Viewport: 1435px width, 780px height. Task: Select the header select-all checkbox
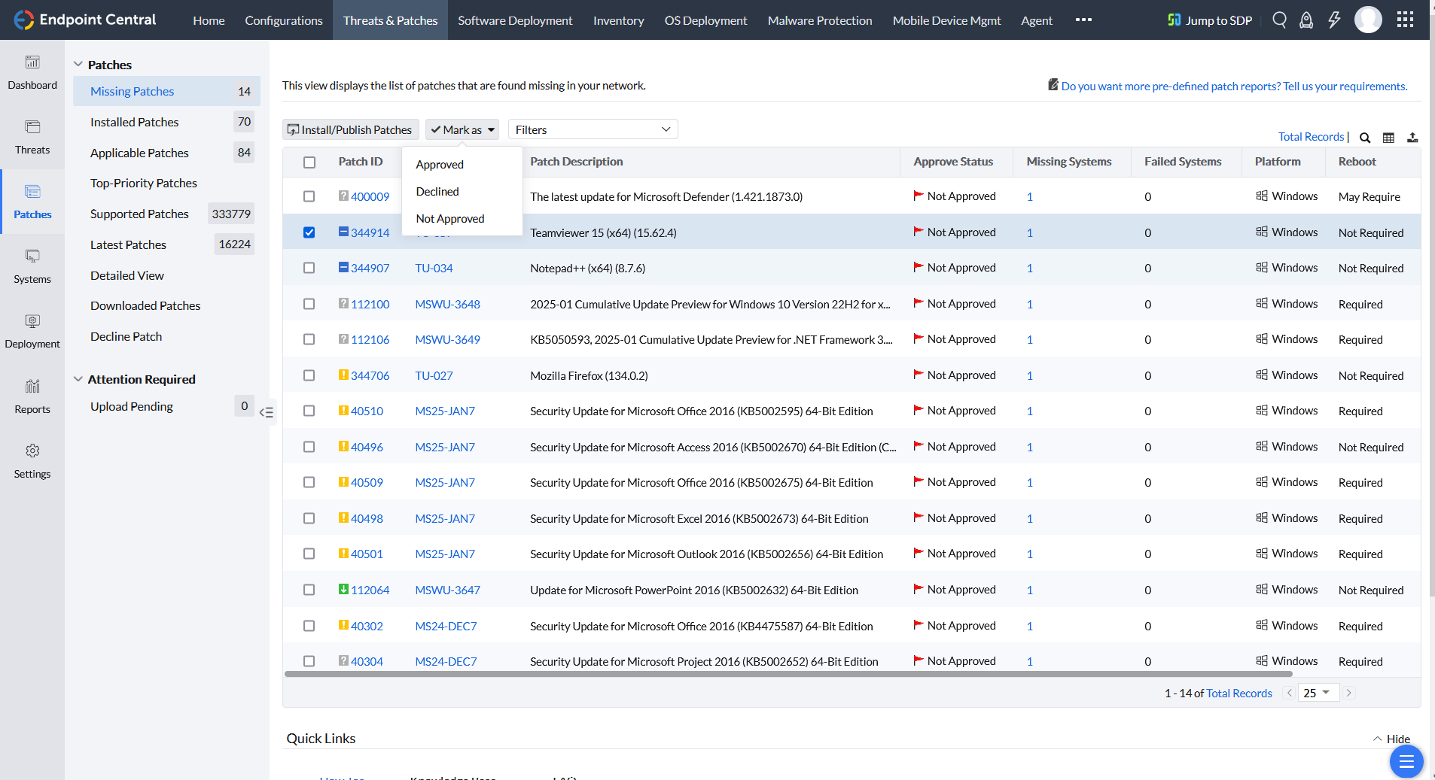(x=309, y=162)
